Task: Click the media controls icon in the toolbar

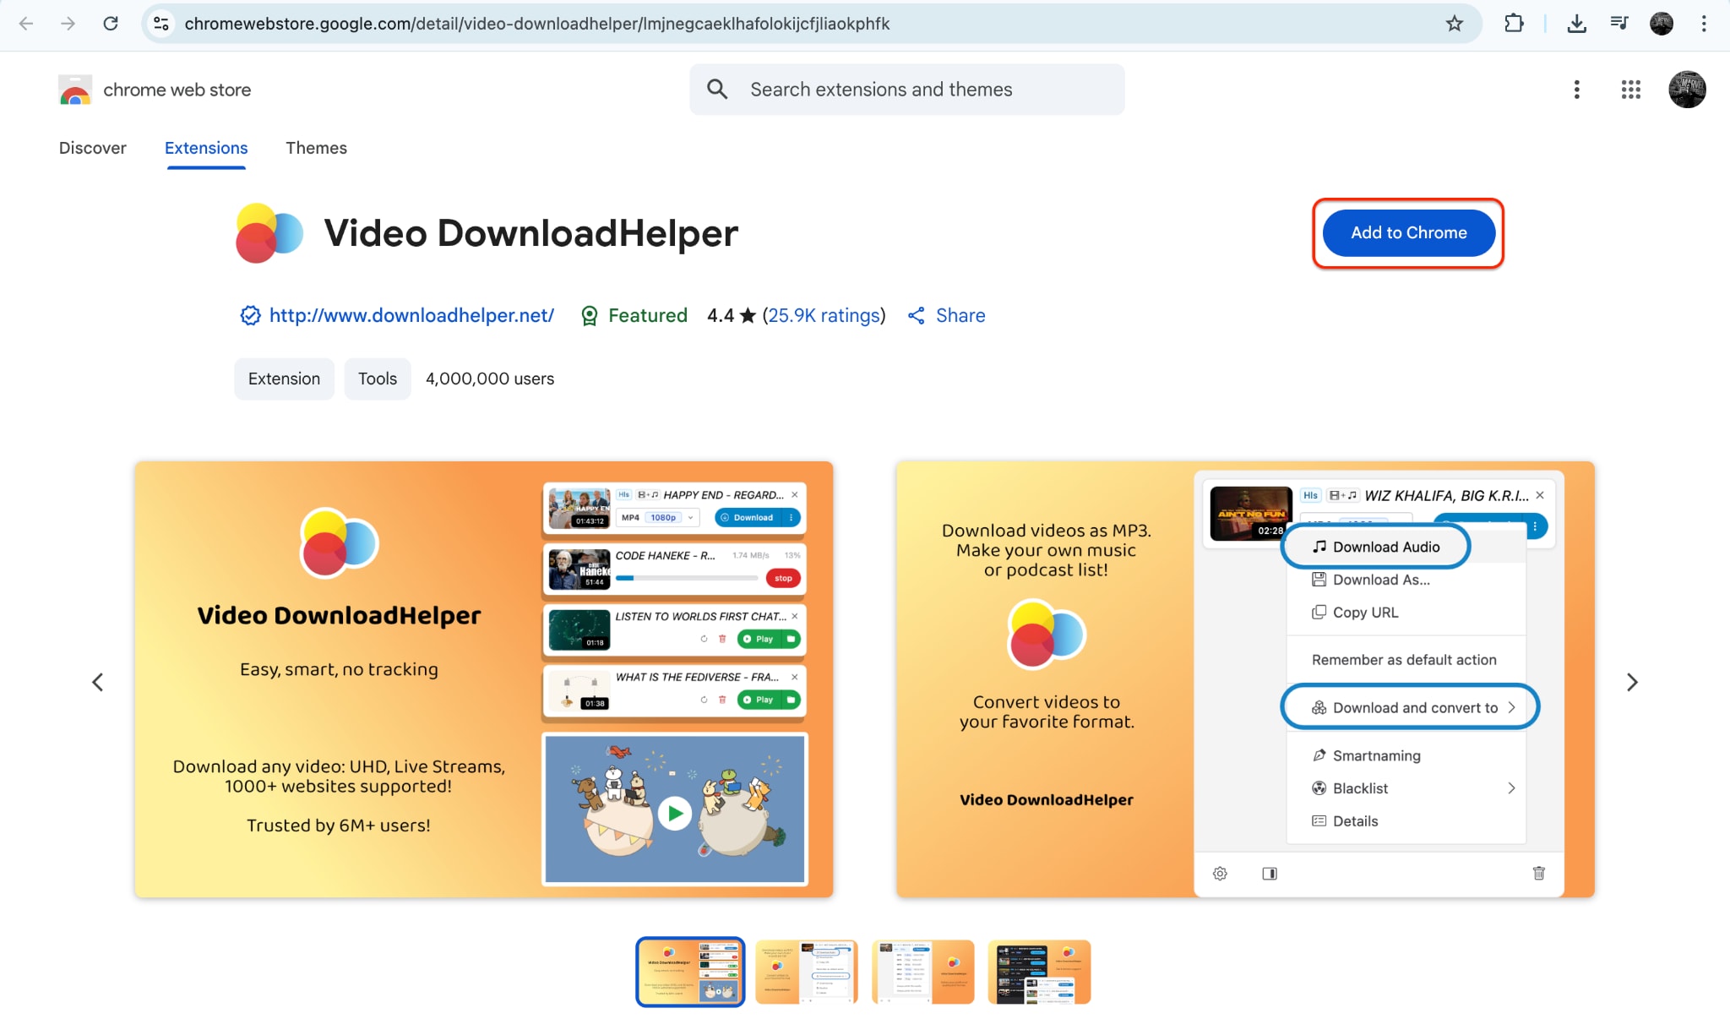Action: coord(1619,24)
